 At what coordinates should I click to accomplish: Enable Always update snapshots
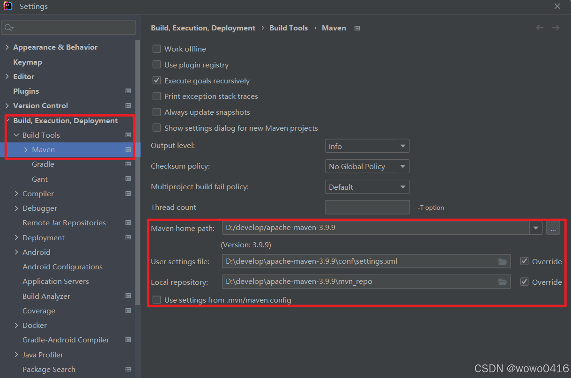[x=156, y=112]
